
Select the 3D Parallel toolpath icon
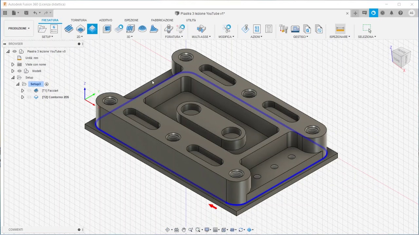[131, 29]
